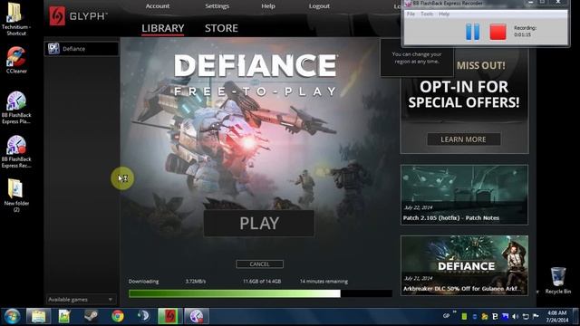The height and width of the screenshot is (326, 580).
Task: Switch to the STORE tab
Action: [x=221, y=28]
